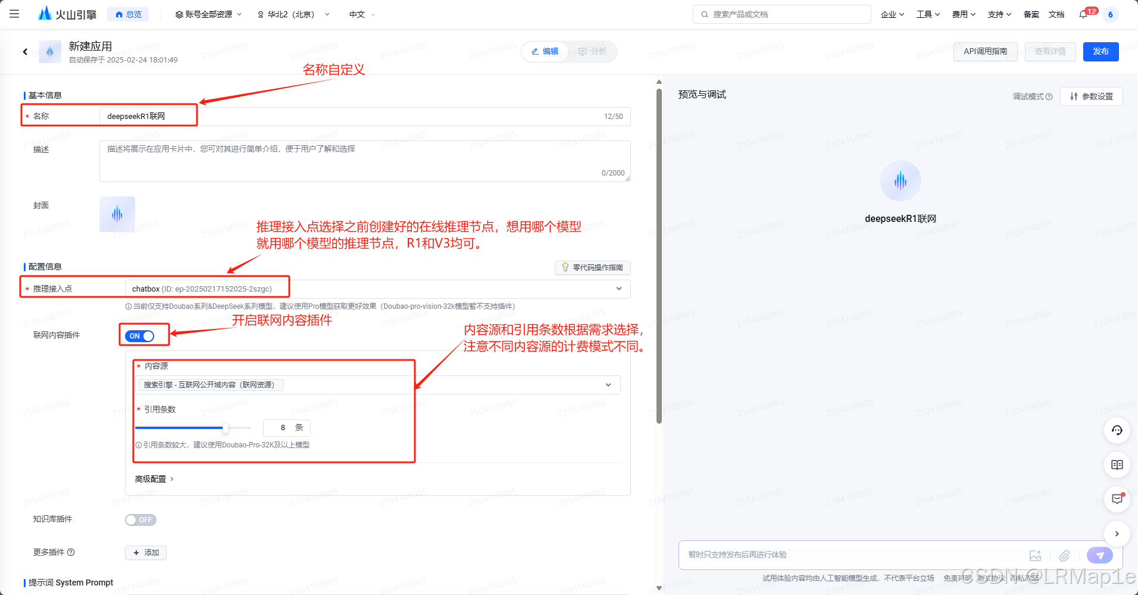Click the search magnifier icon

(x=705, y=14)
